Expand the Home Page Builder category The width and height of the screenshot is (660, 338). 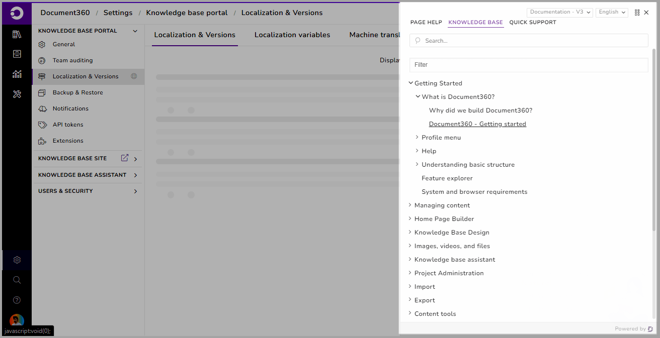tap(410, 218)
